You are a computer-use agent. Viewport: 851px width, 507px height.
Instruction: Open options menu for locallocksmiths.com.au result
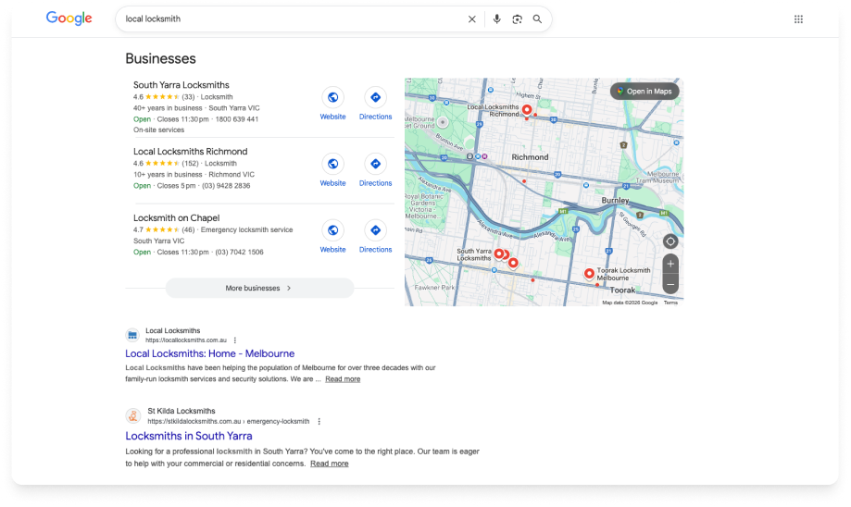(235, 340)
